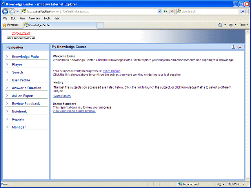This screenshot has width=251, height=188.
Task: Open Ask an Expert in navigation
Action: click(x=23, y=96)
